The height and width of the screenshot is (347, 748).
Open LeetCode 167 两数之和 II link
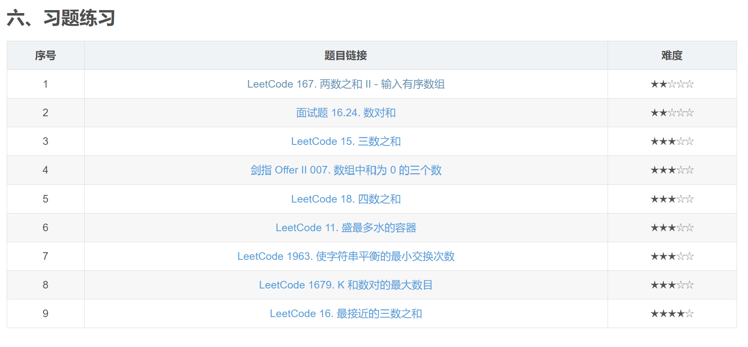click(346, 84)
